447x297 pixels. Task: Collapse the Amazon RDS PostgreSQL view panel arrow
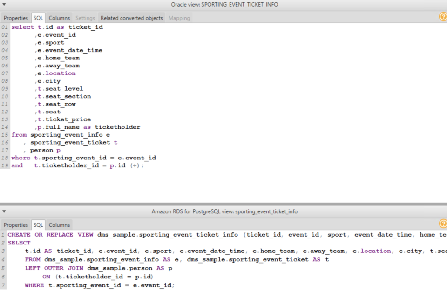(4, 211)
